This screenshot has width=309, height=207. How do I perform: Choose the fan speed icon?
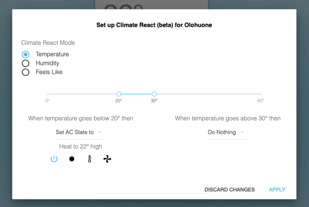click(107, 159)
